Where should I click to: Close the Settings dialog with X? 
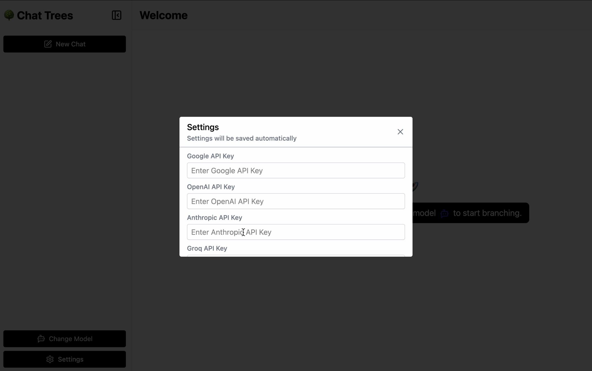click(400, 132)
